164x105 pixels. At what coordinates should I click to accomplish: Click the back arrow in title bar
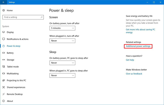tap(4, 2)
